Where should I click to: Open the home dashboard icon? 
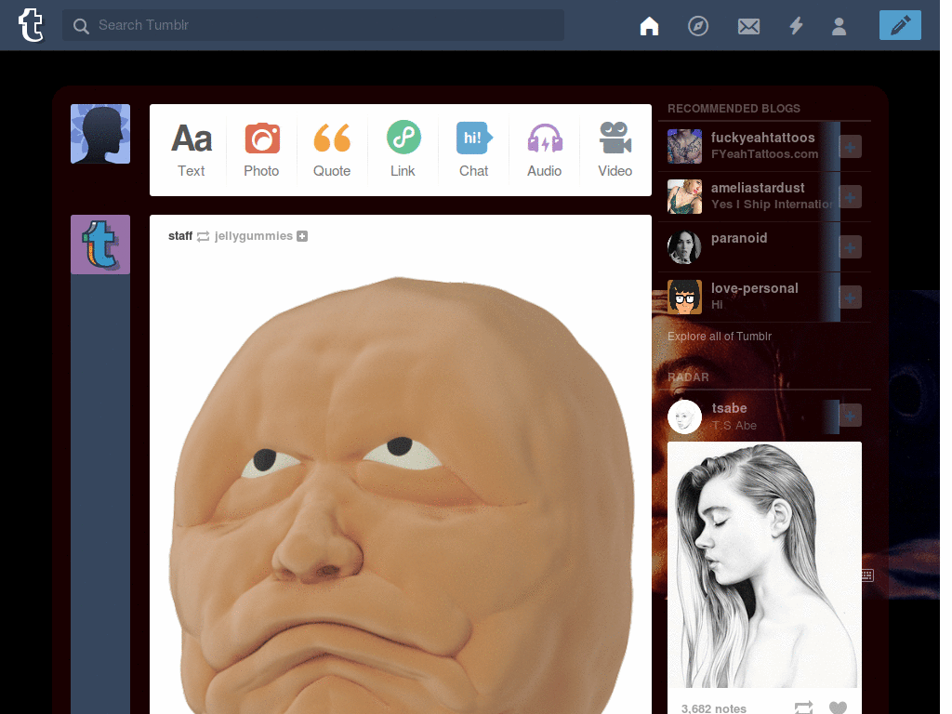649,26
